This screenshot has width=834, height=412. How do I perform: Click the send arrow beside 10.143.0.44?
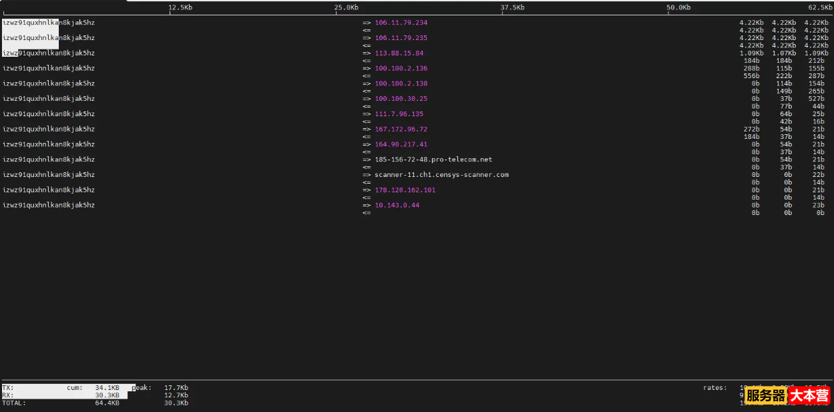[x=367, y=205]
